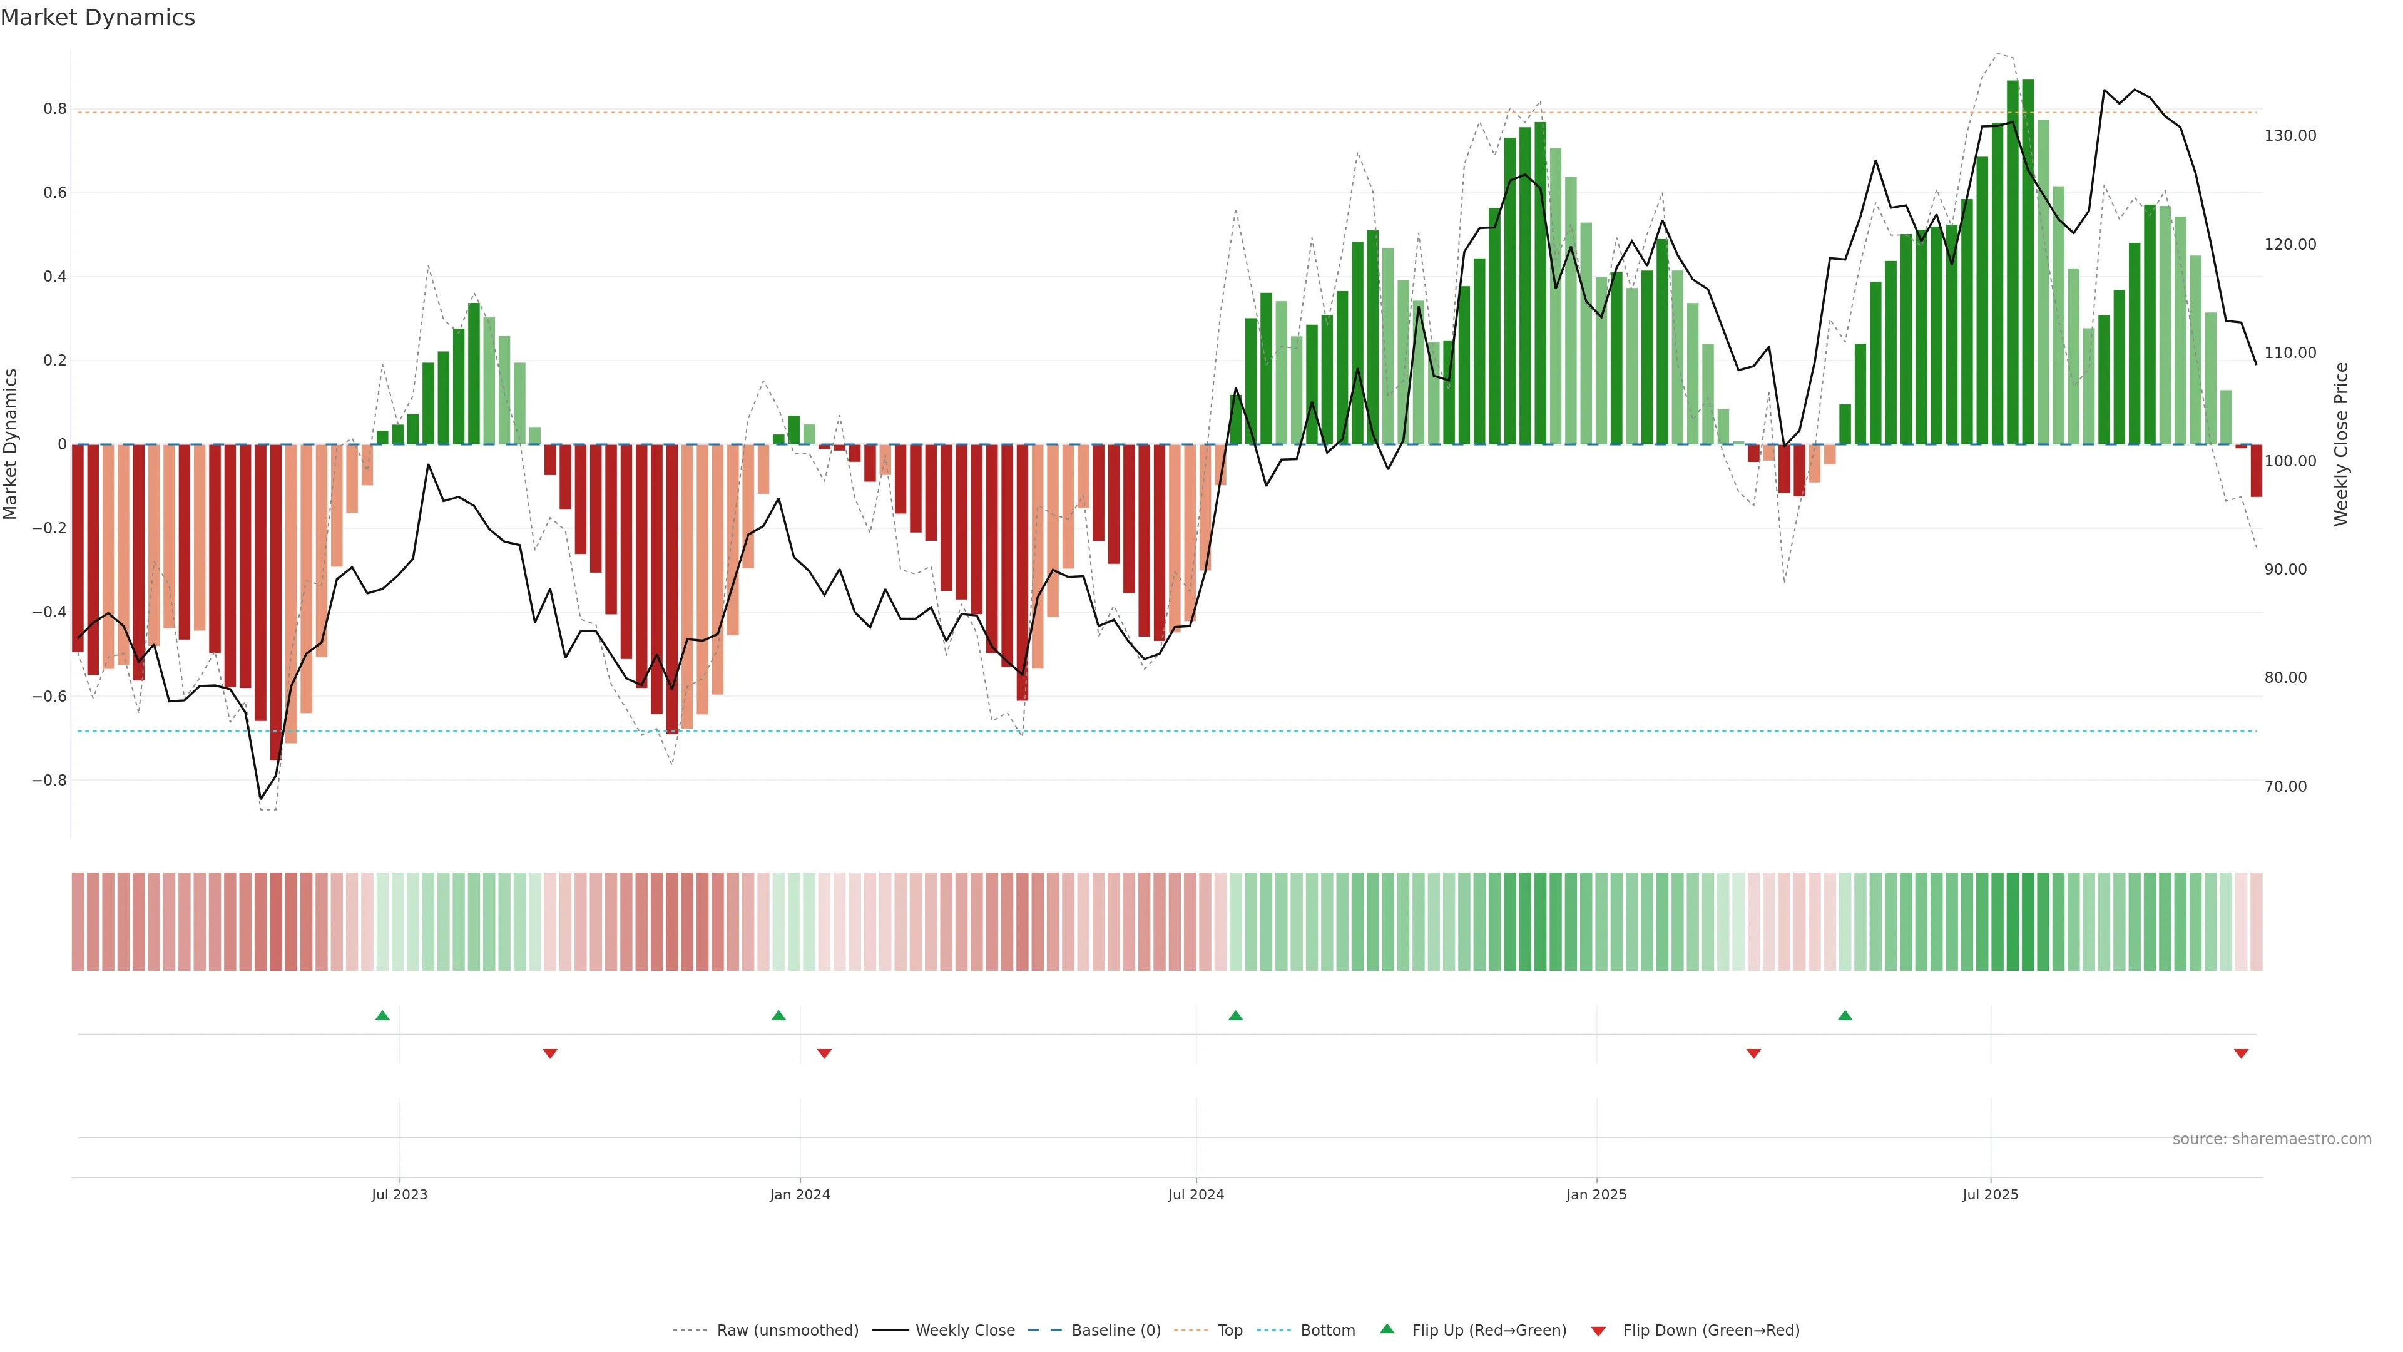The image size is (2403, 1352).
Task: Click the green flip-up triangle before Jan 2024
Action: [x=779, y=1015]
